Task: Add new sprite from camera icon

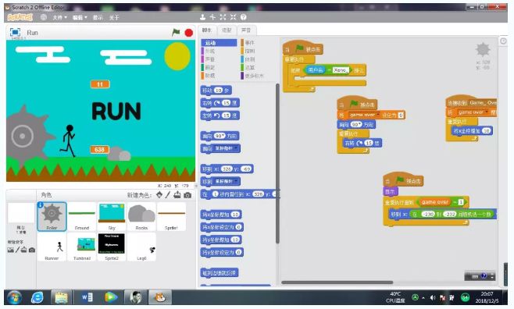Action: [x=187, y=195]
